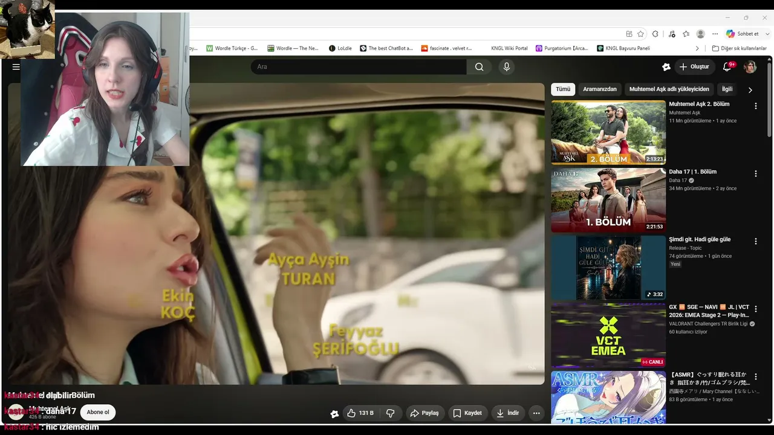Open the Daha 17 1. Bölüm thumbnail
This screenshot has height=435, width=774.
(x=608, y=200)
